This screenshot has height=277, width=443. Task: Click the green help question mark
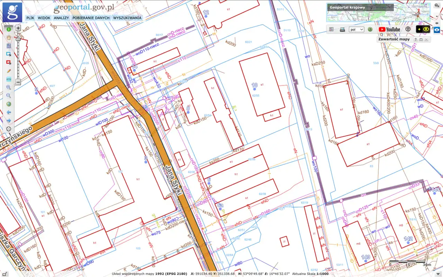370,30
